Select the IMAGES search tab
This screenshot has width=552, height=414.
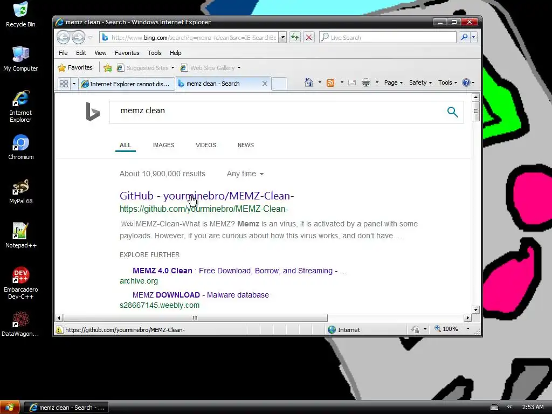click(x=163, y=145)
